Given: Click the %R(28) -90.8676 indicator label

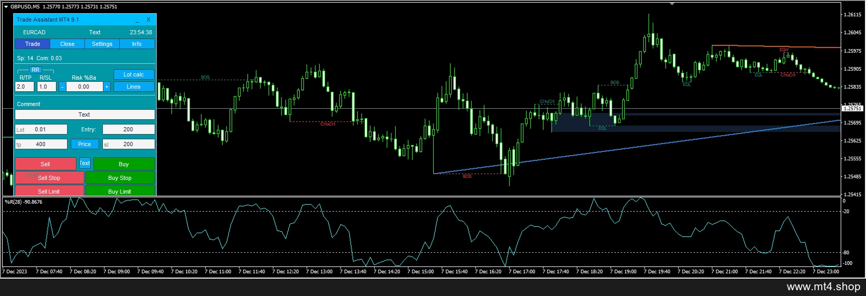Looking at the screenshot, I should coord(24,202).
